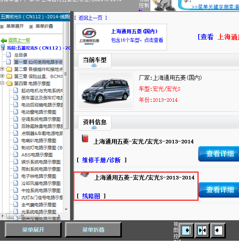This screenshot has height=242, width=239.
Task: Select 总目录 in the tree
Action: coord(21,55)
